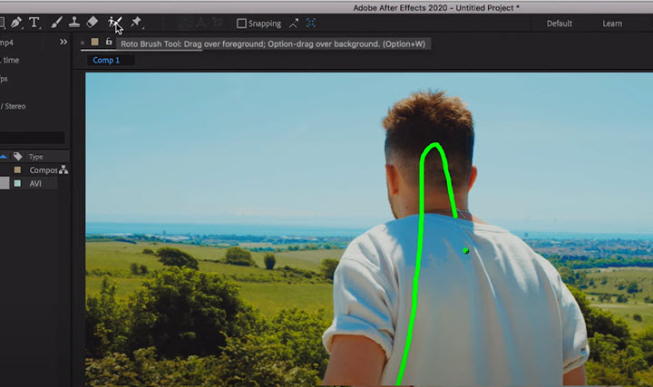Open the Comp 1 breadcrumb tab
This screenshot has height=387, width=653.
tap(106, 61)
